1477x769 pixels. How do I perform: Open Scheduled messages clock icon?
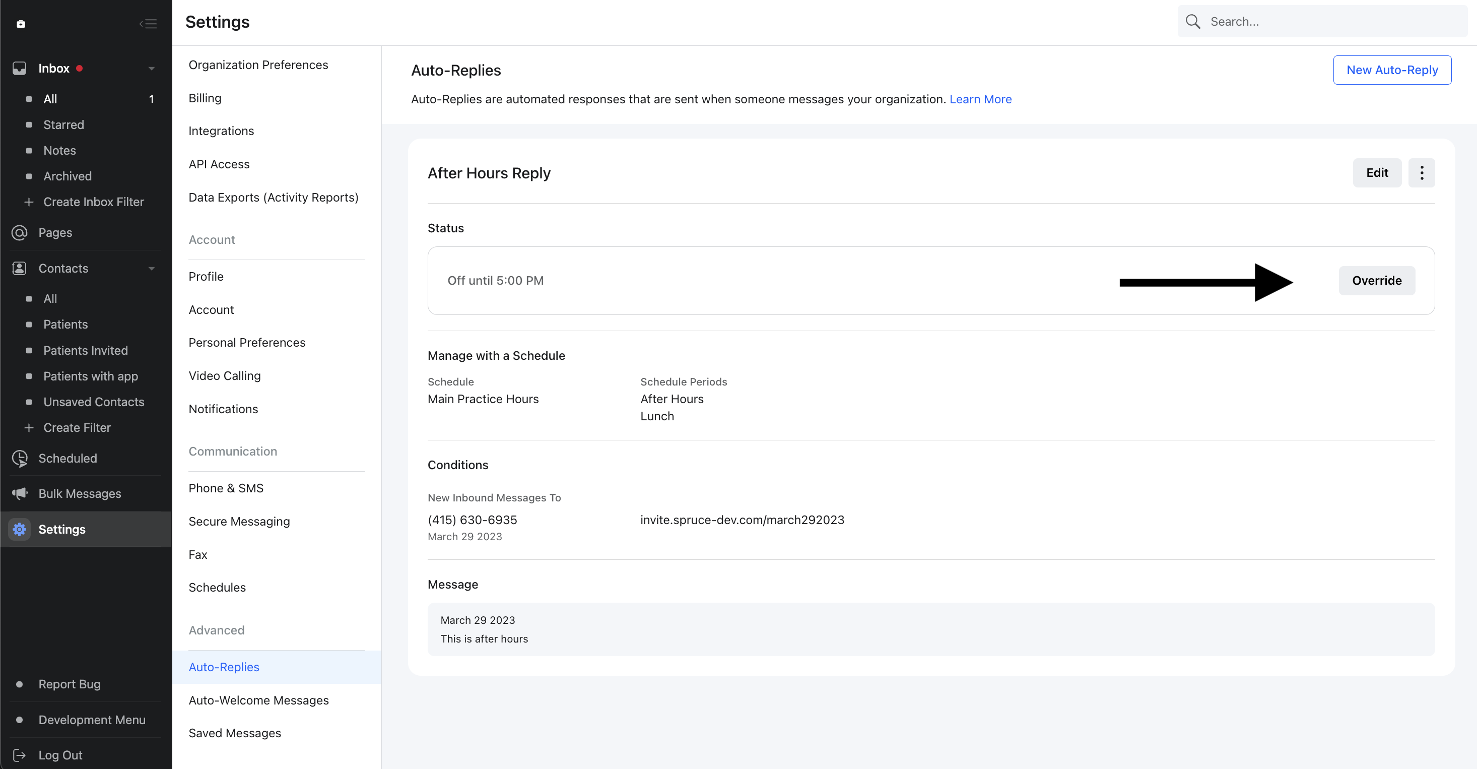pos(20,458)
